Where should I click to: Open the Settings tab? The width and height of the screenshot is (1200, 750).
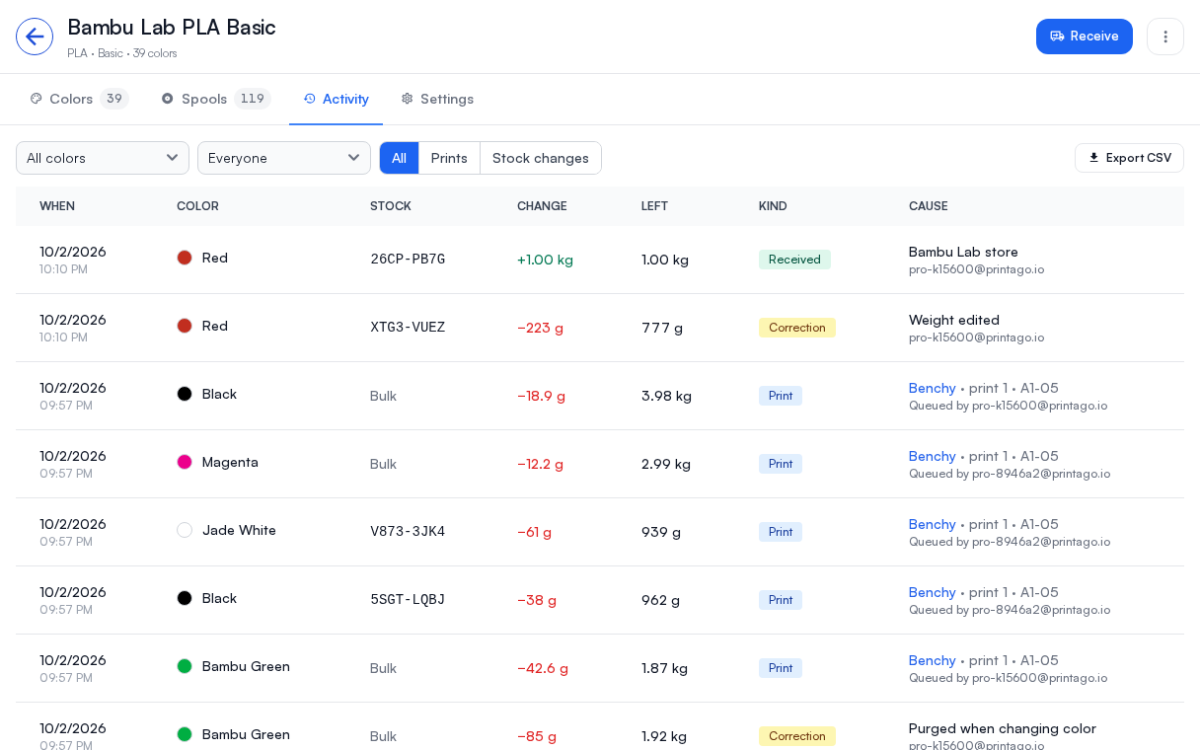(x=437, y=99)
